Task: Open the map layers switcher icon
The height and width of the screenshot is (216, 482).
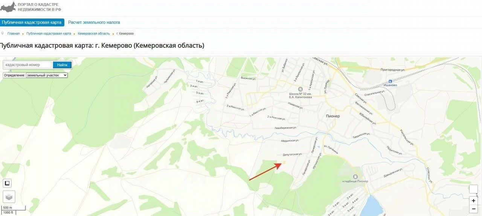Action: [x=9, y=196]
